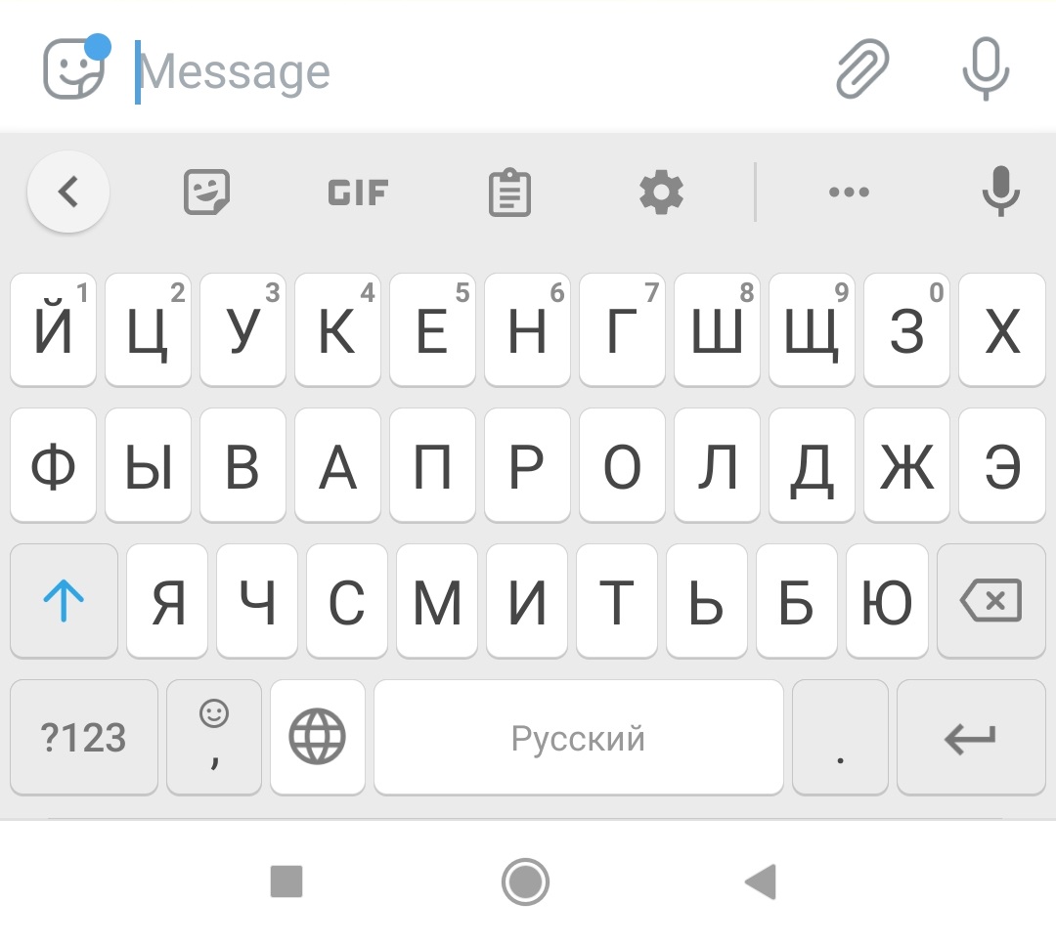Tap the Русский space bar
Screen dimensions: 1056x945
[579, 736]
